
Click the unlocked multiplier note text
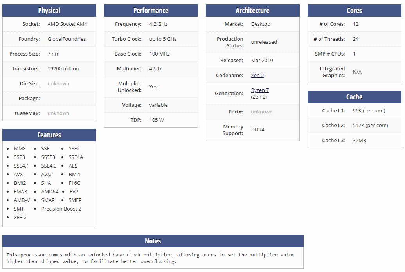pyautogui.click(x=150, y=258)
